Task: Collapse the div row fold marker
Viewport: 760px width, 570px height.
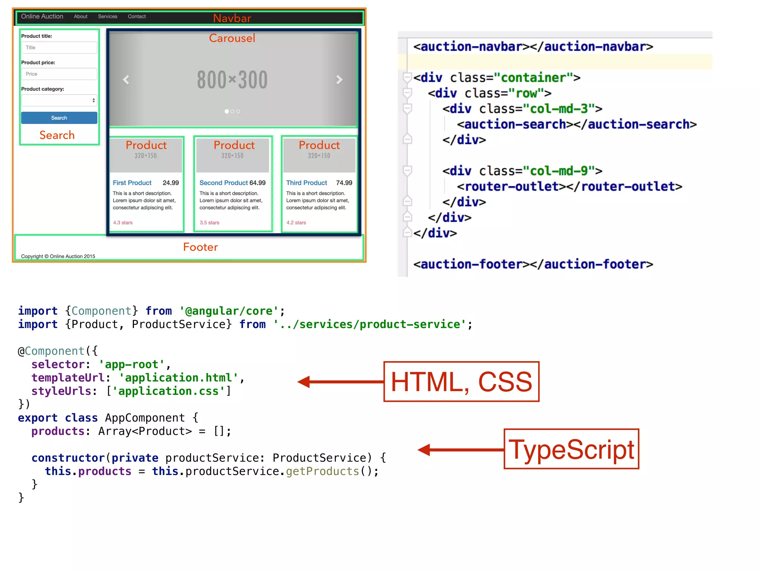Action: click(x=407, y=93)
